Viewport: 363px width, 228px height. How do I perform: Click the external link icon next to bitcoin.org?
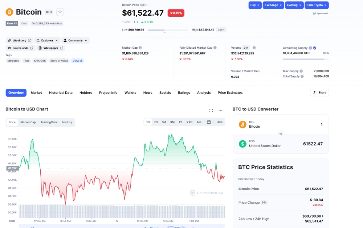[x=29, y=40]
